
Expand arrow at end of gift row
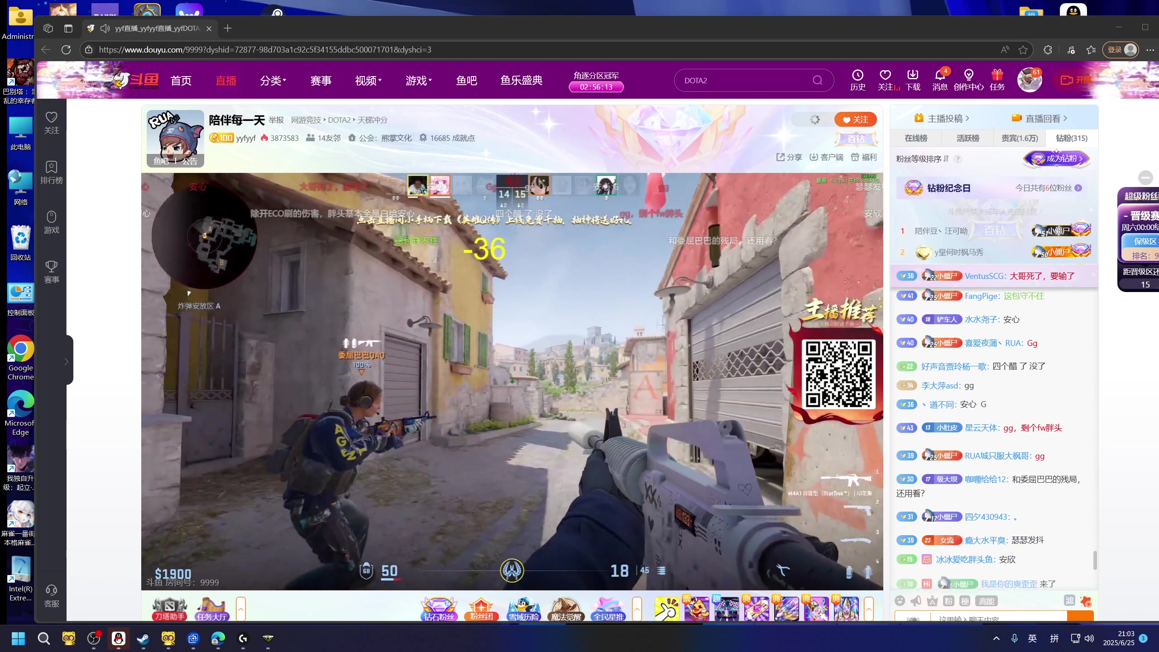coord(868,609)
